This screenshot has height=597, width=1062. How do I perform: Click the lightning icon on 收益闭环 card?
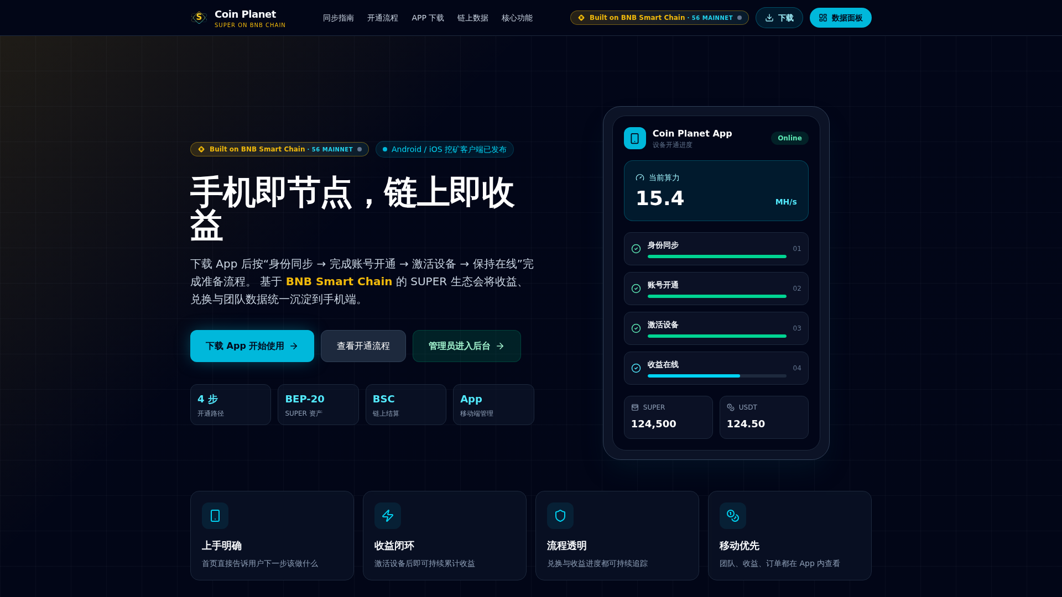pyautogui.click(x=388, y=516)
